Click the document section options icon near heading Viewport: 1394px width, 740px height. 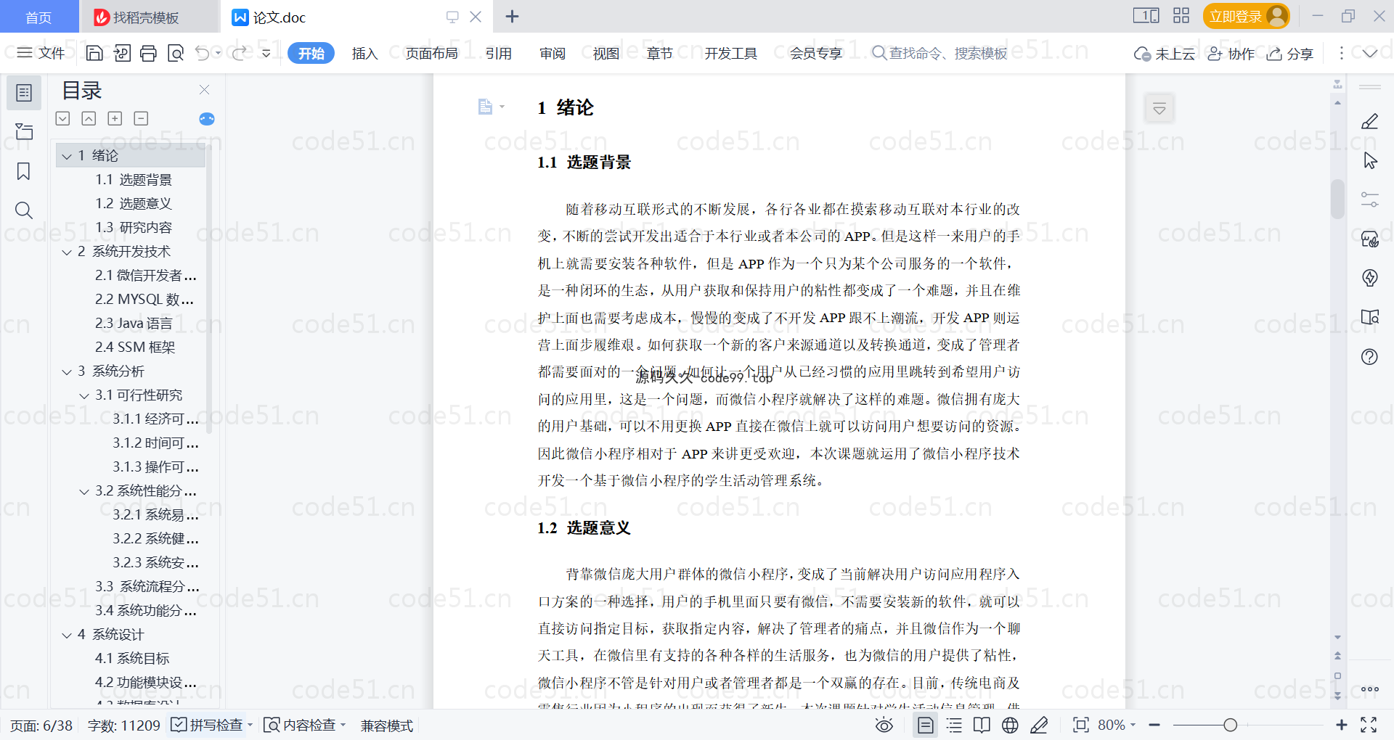(492, 107)
